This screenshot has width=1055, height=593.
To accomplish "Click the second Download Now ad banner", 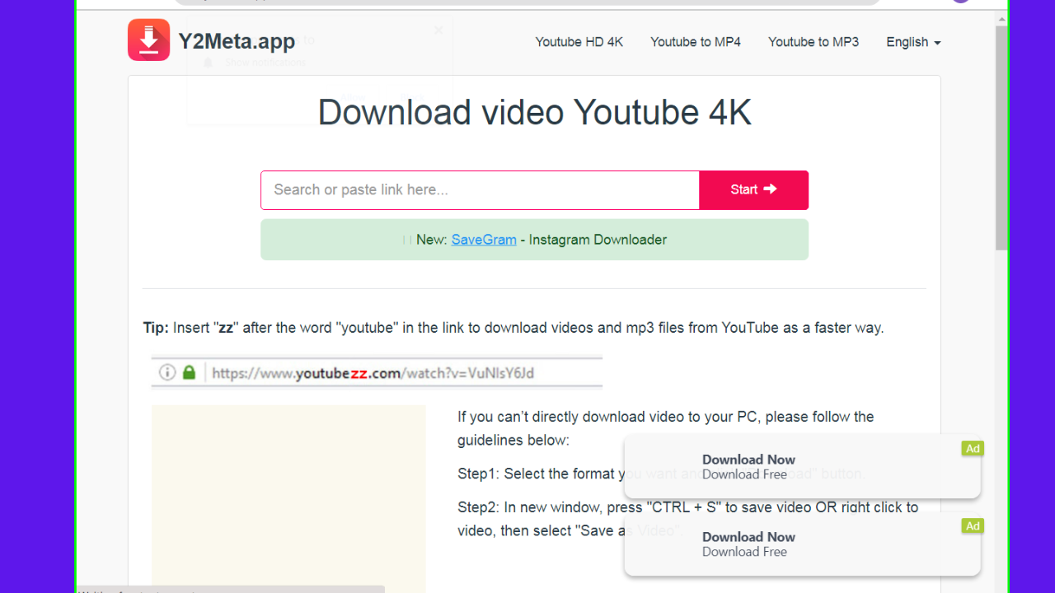I will click(x=802, y=544).
